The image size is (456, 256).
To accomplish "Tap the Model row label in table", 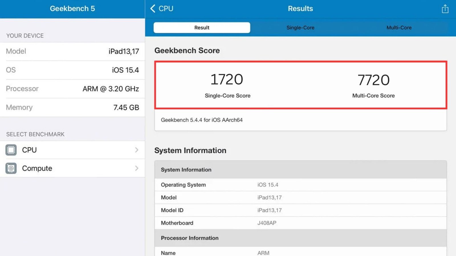I will coord(169,197).
